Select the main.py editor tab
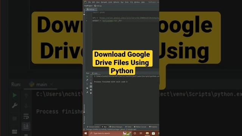The height and width of the screenshot is (136, 242). [x=92, y=9]
